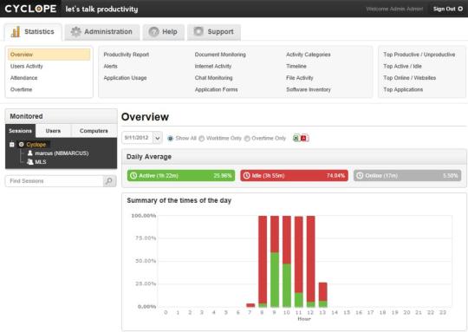Open the Productivity Report
Viewport: 468px width, 332px height.
click(127, 55)
